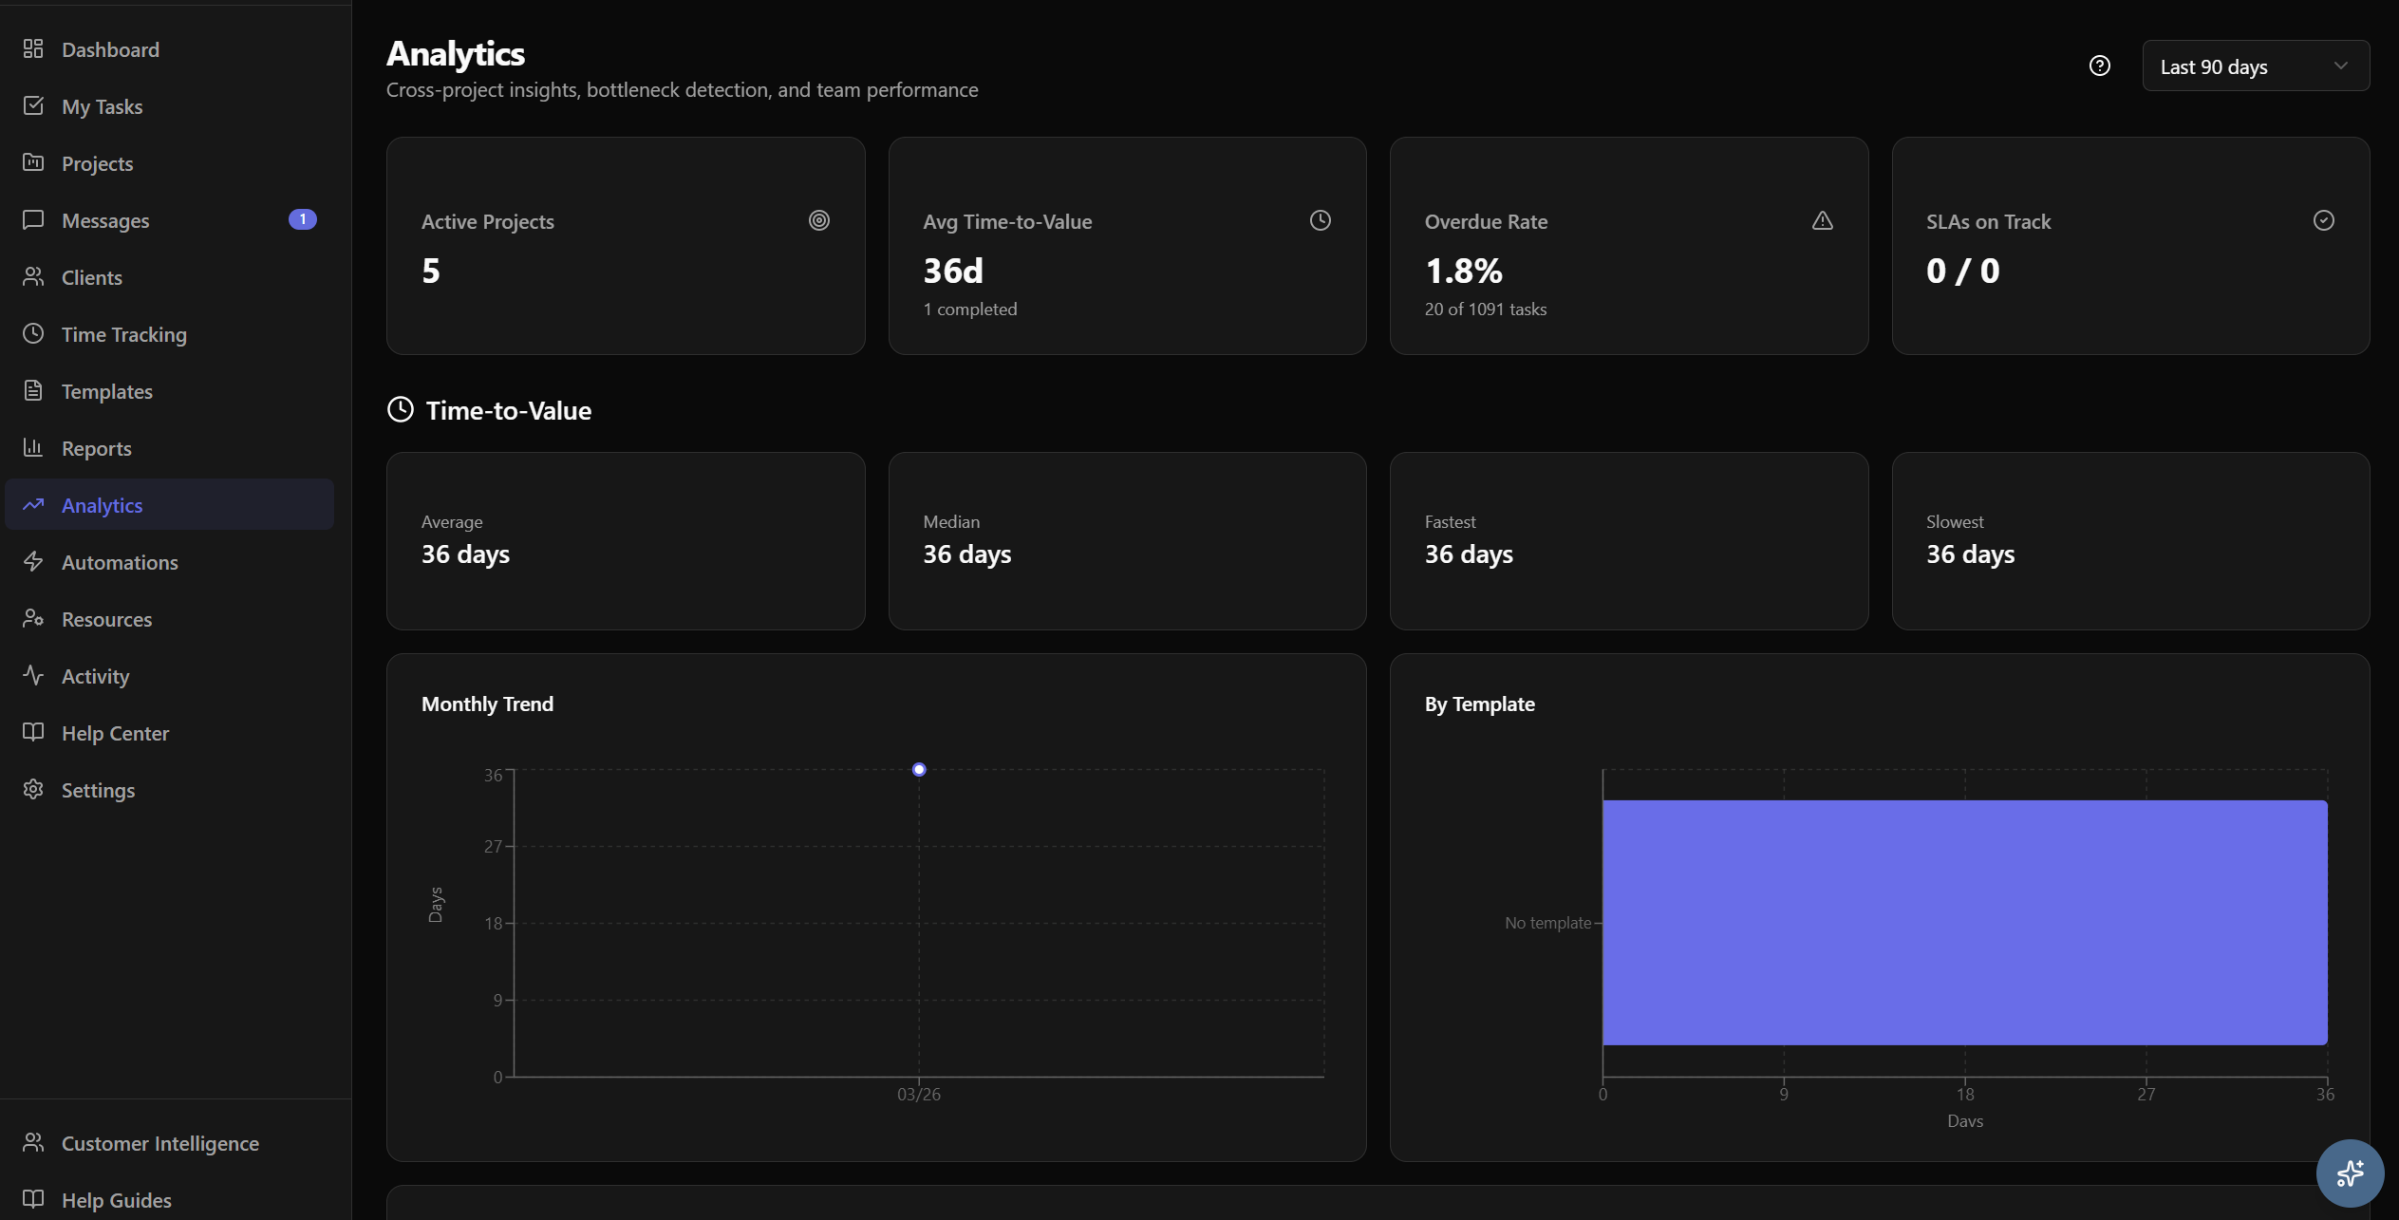Click the Resources icon in sidebar
Screen dimensions: 2399x1220
pos(33,618)
